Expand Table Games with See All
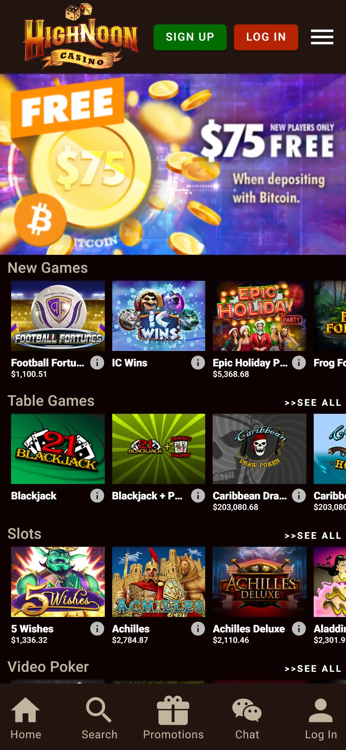Screen dimensions: 346x750 pos(313,402)
